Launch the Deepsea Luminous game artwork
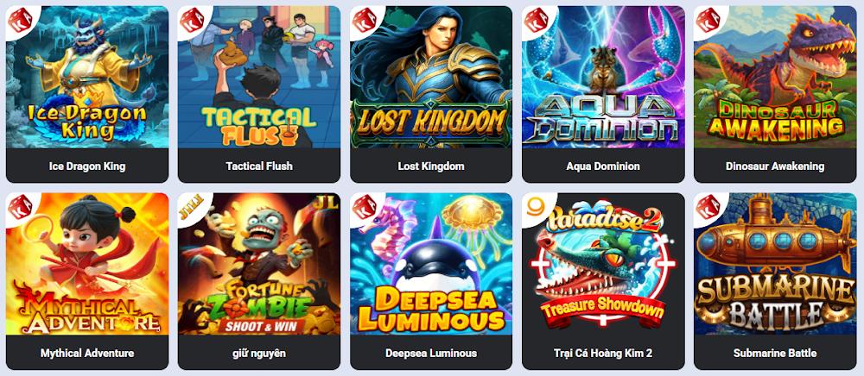Image resolution: width=864 pixels, height=376 pixels. (x=431, y=264)
